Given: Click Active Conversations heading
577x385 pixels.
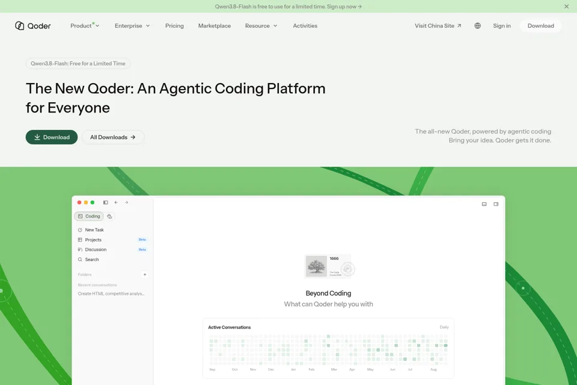Looking at the screenshot, I should (x=229, y=327).
